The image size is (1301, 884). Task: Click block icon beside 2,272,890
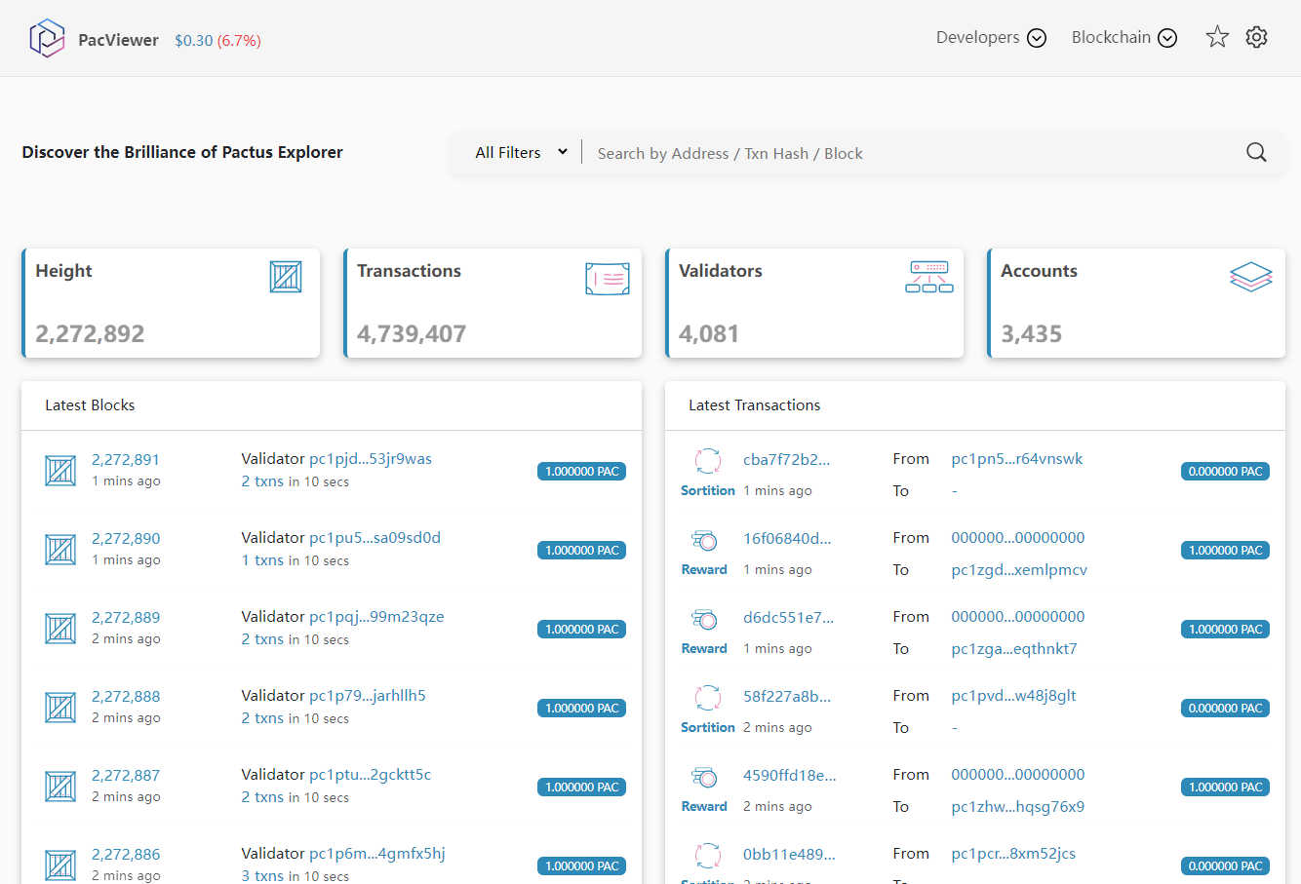click(60, 550)
